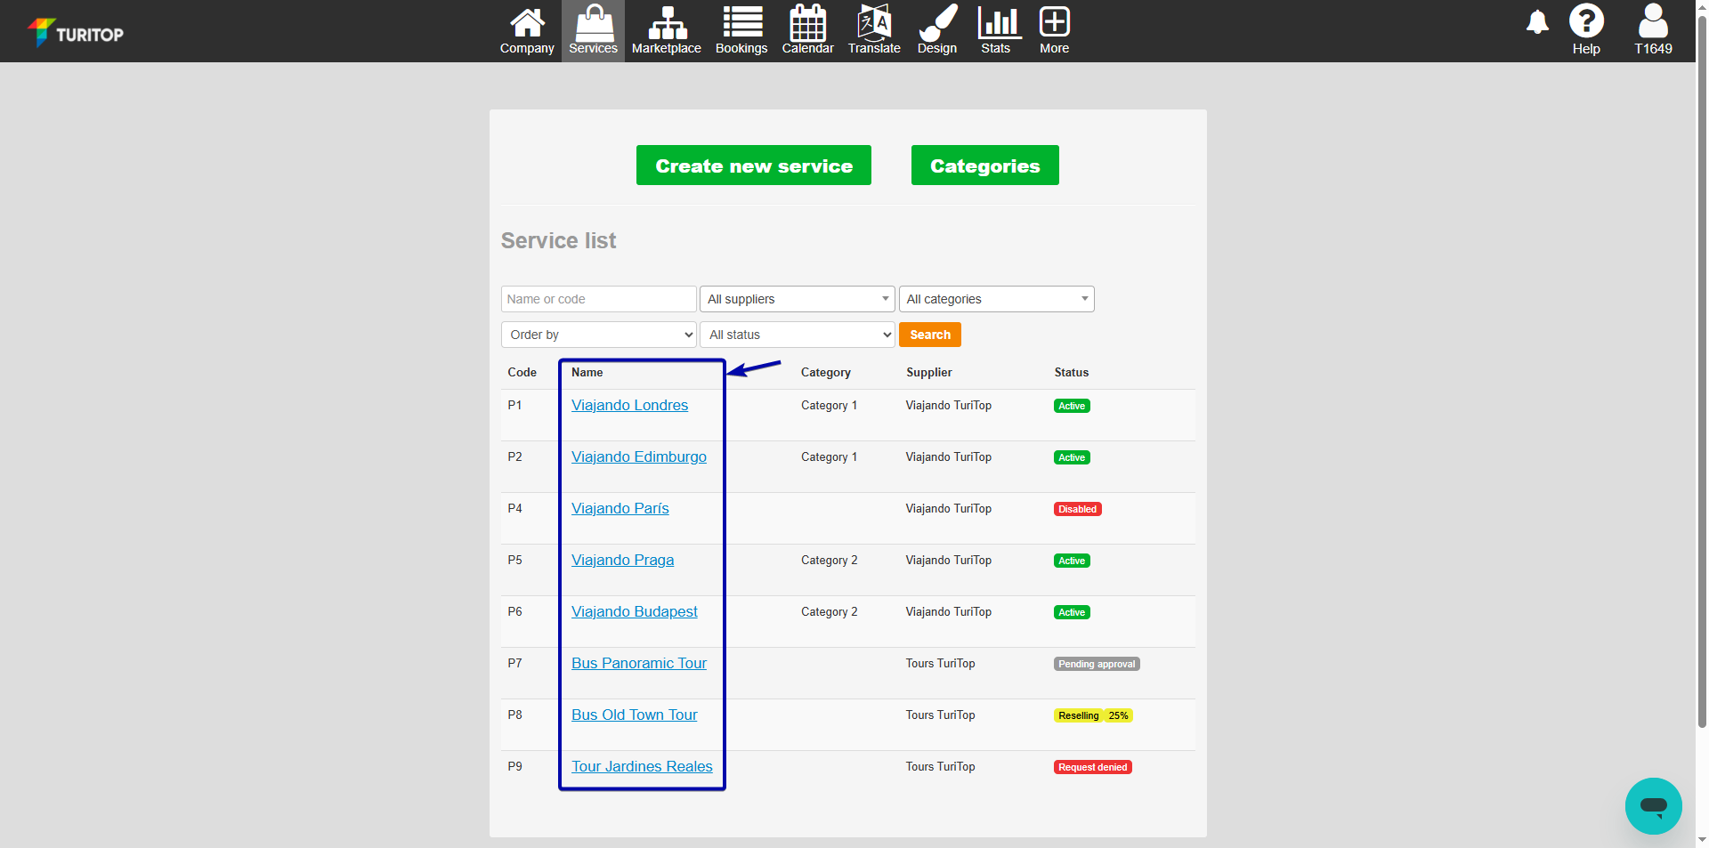This screenshot has height=848, width=1709.
Task: Expand the All categories dropdown
Action: pos(996,299)
